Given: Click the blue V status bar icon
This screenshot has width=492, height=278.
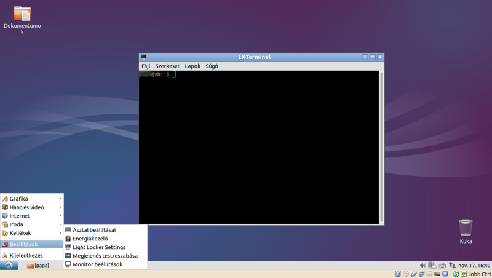Looking at the screenshot, I should point(445,274).
